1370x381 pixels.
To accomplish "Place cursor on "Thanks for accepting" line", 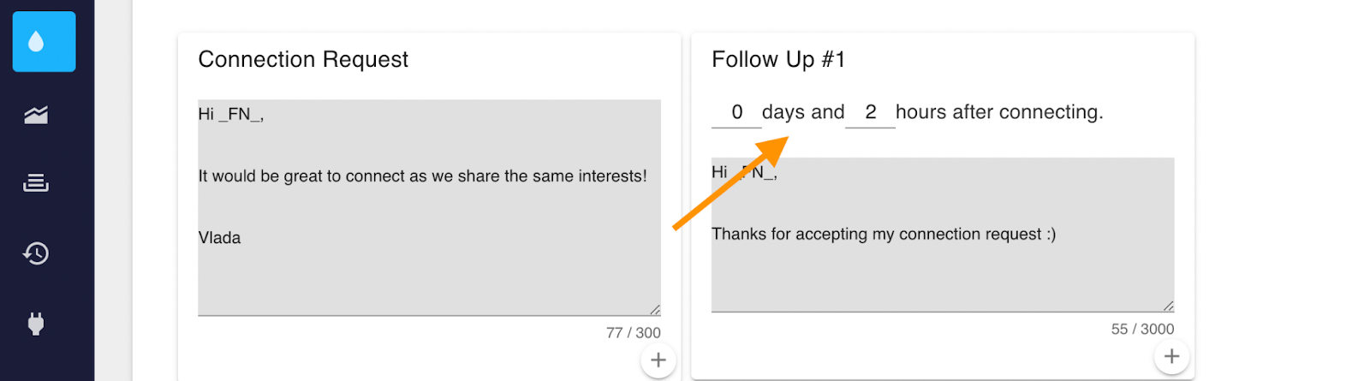I will 883,235.
